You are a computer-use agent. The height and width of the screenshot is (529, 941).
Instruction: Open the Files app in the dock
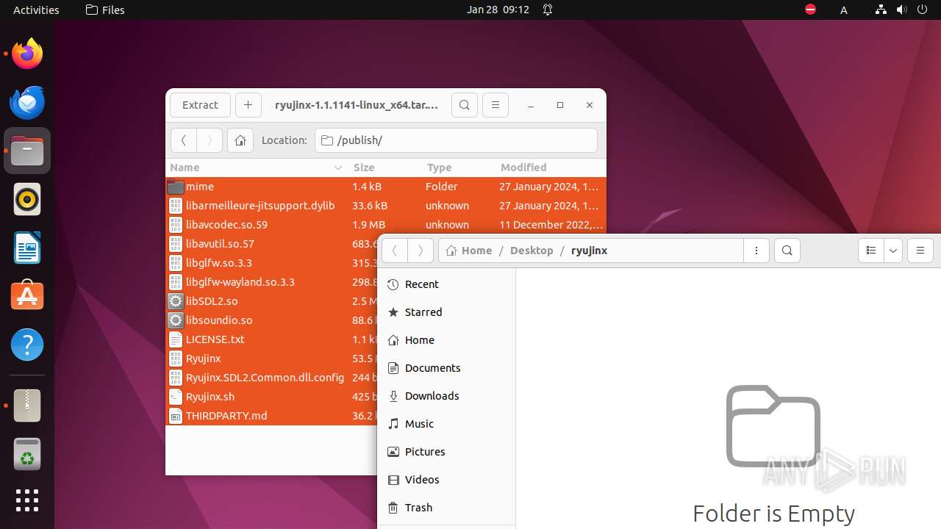27,151
